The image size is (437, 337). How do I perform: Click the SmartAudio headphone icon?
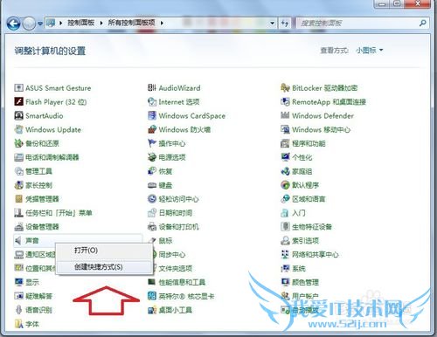coord(19,115)
